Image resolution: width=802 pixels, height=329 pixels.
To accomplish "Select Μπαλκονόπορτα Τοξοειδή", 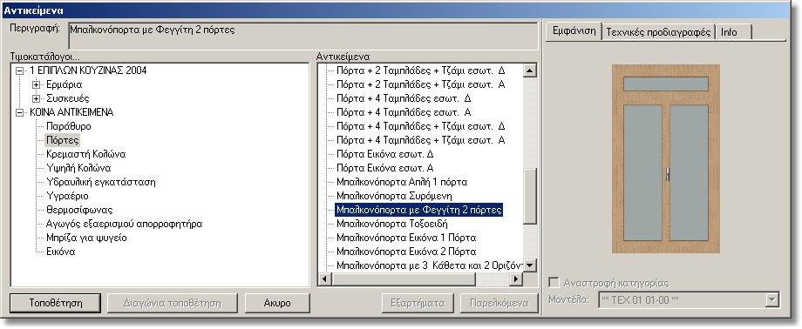I will click(392, 224).
